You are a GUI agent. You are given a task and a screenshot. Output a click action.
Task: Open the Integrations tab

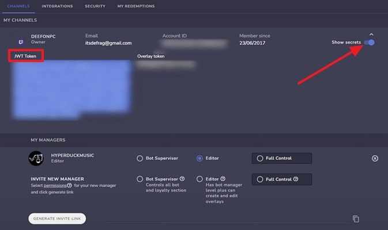(x=57, y=6)
